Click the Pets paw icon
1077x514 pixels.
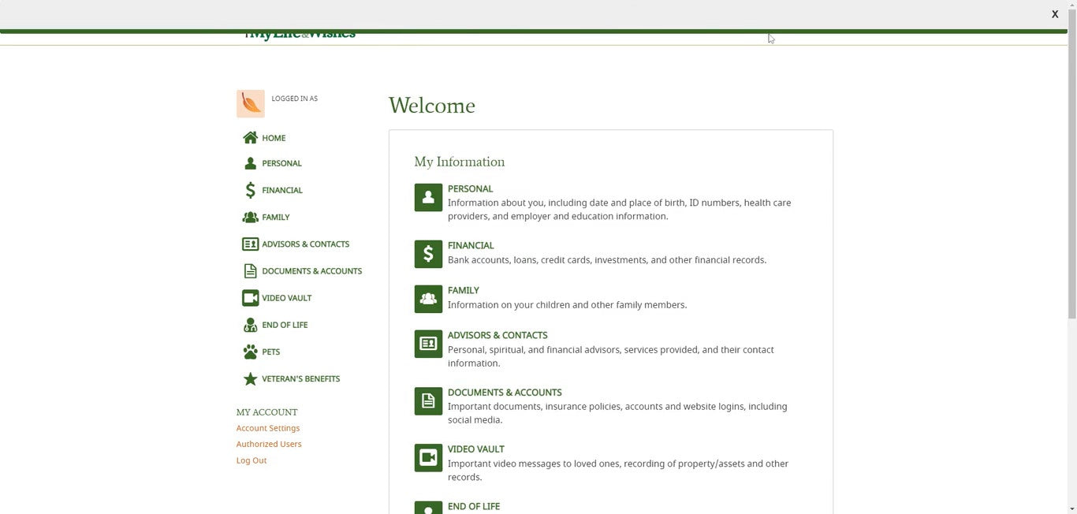tap(250, 352)
